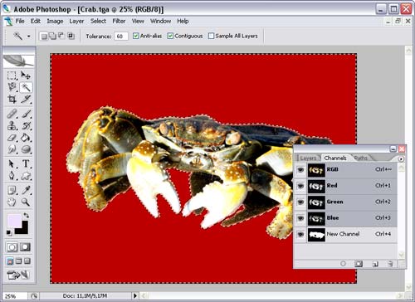The image size is (415, 302).
Task: Select the Lasso tool
Action: [12, 87]
